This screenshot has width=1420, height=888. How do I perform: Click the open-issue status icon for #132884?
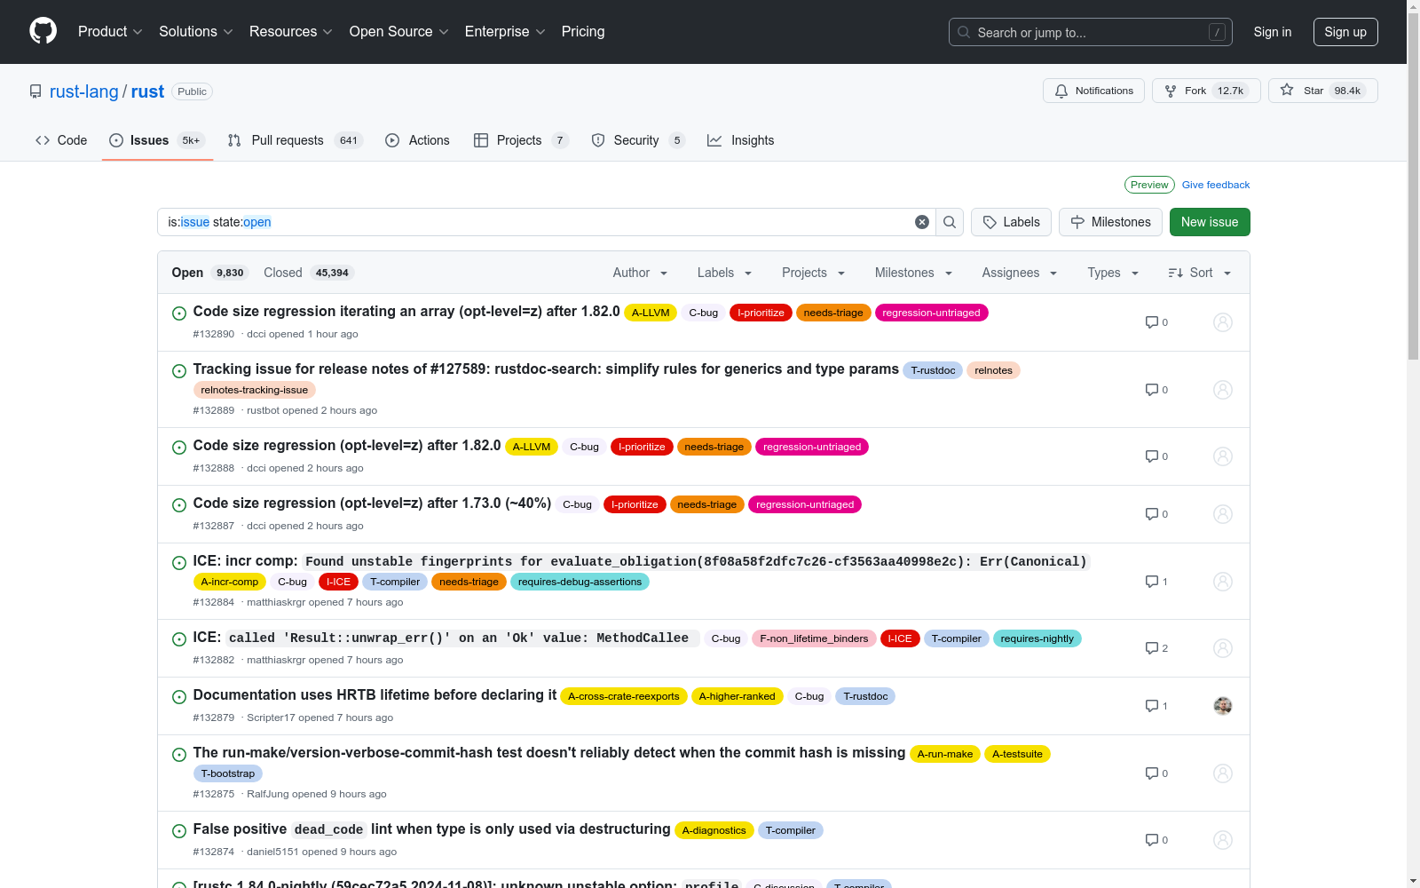pyautogui.click(x=178, y=562)
